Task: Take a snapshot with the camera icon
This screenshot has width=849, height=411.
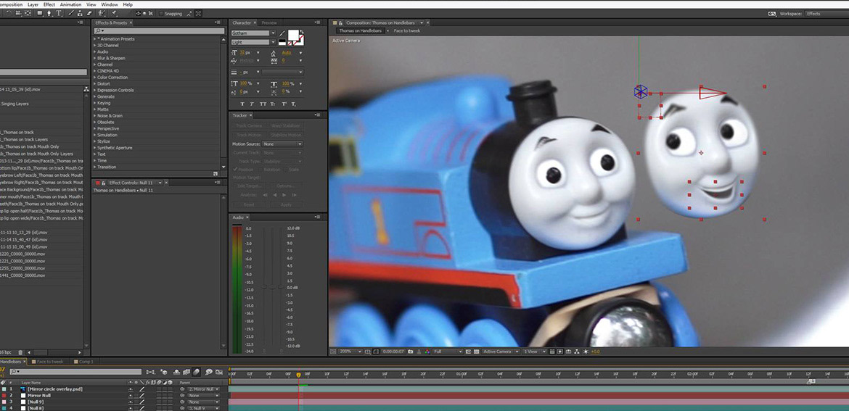Action: click(x=411, y=352)
